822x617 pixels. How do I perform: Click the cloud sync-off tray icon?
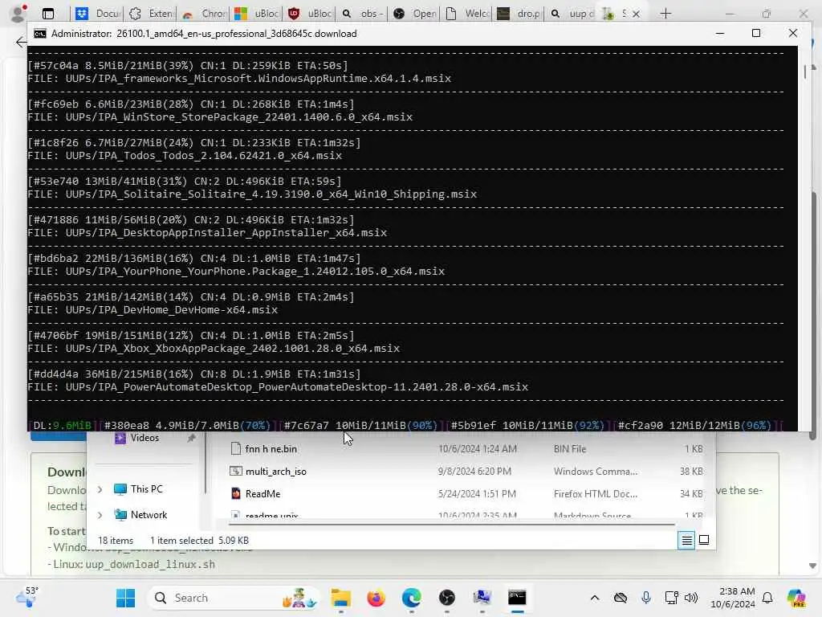click(621, 598)
